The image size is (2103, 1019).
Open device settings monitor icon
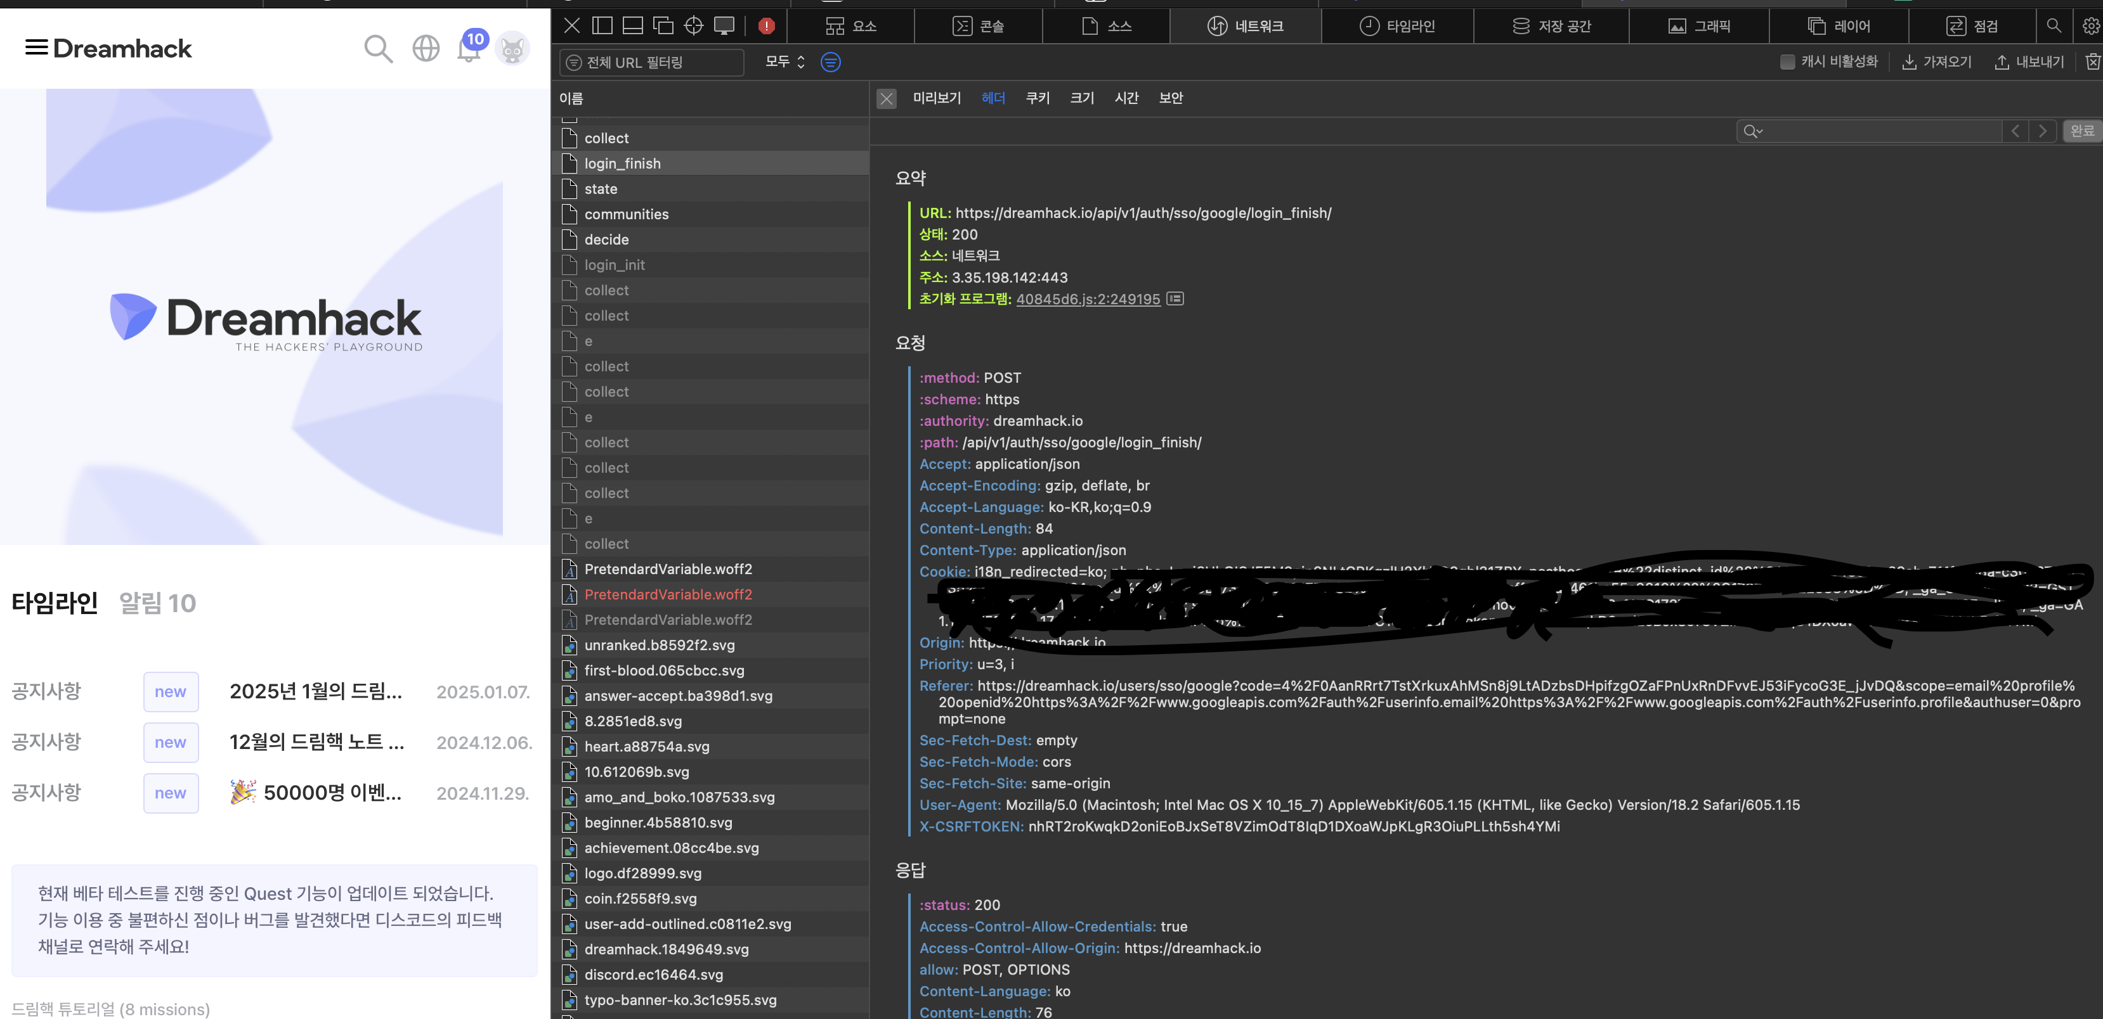[x=724, y=26]
